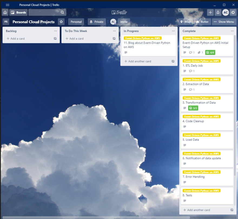Open To Do This Week list actions menu

pyautogui.click(x=114, y=31)
